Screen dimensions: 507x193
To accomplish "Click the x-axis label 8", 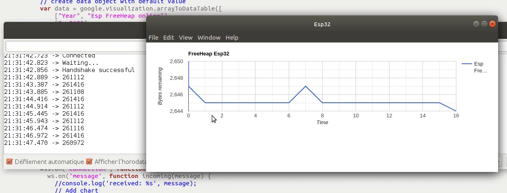I will (x=322, y=116).
